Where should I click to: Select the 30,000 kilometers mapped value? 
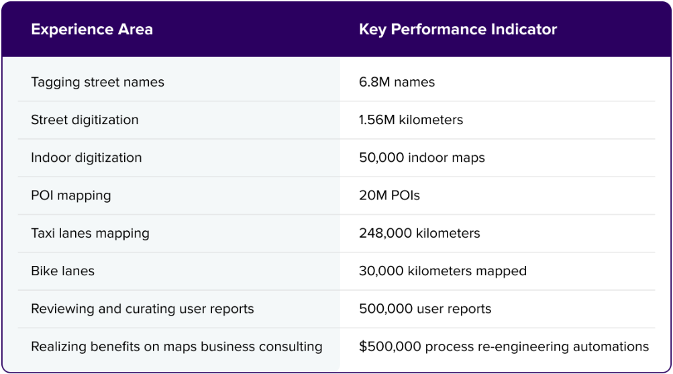442,271
